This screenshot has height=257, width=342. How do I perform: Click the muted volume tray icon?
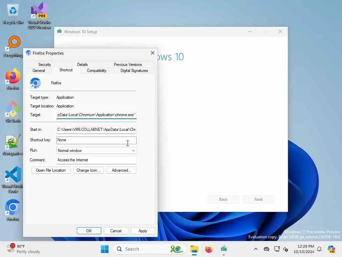(x=286, y=249)
